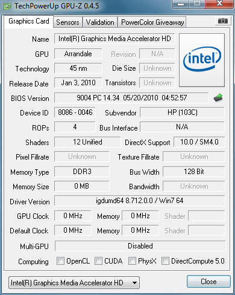Viewport: 235px width, 295px height.
Task: Click the Release Date value Jan 3, 2010
Action: point(78,83)
